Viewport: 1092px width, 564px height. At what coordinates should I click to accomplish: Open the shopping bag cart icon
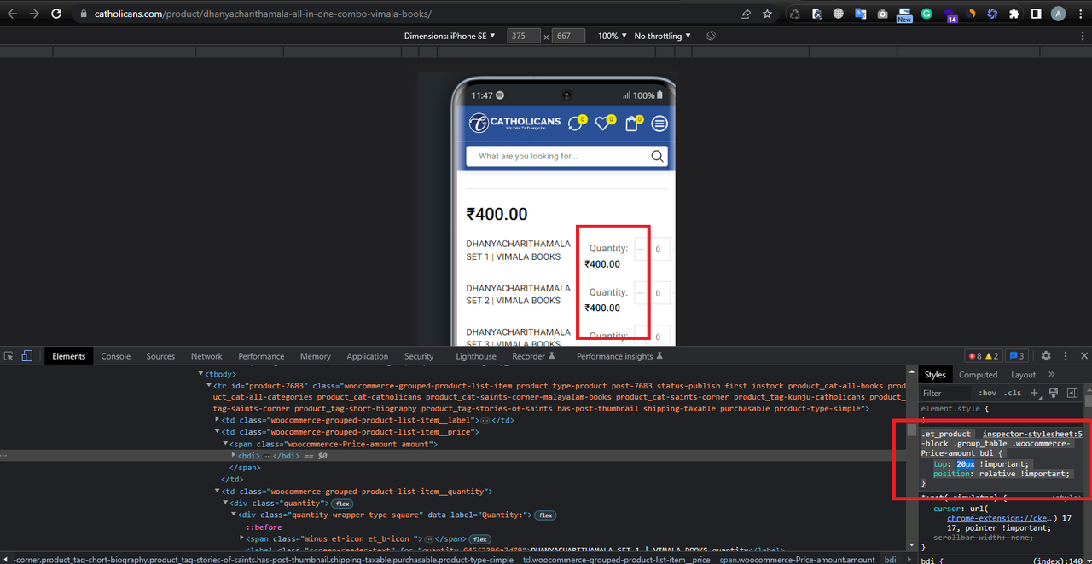632,124
